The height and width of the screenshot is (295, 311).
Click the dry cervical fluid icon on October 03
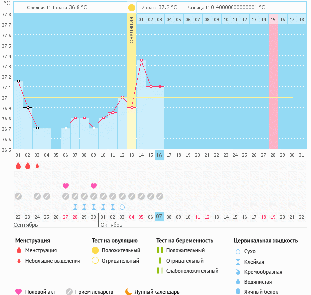click(x=122, y=207)
